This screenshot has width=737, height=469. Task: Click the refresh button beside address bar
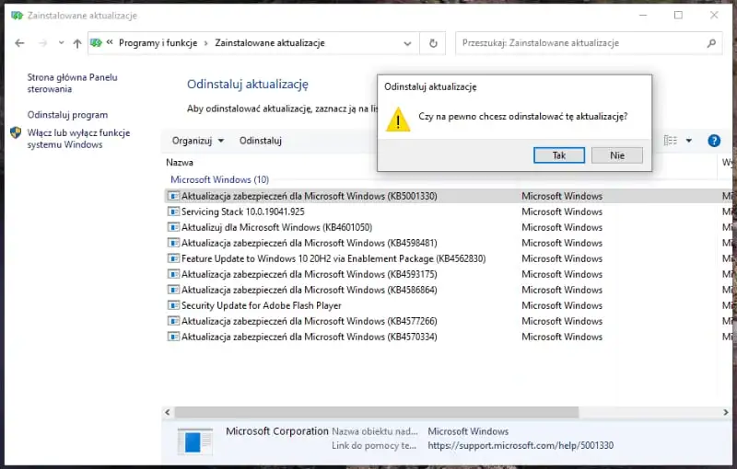pyautogui.click(x=433, y=43)
